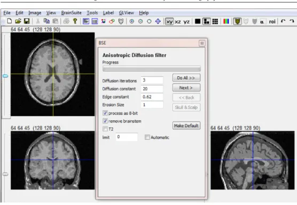Click the gray shield mask icon

(x=255, y=21)
